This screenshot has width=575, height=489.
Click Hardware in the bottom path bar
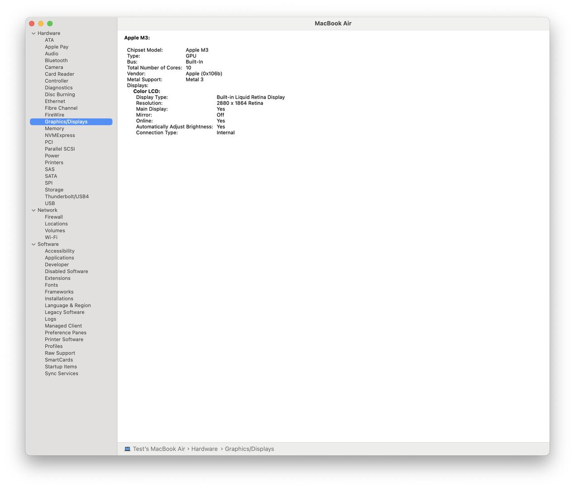pos(204,449)
